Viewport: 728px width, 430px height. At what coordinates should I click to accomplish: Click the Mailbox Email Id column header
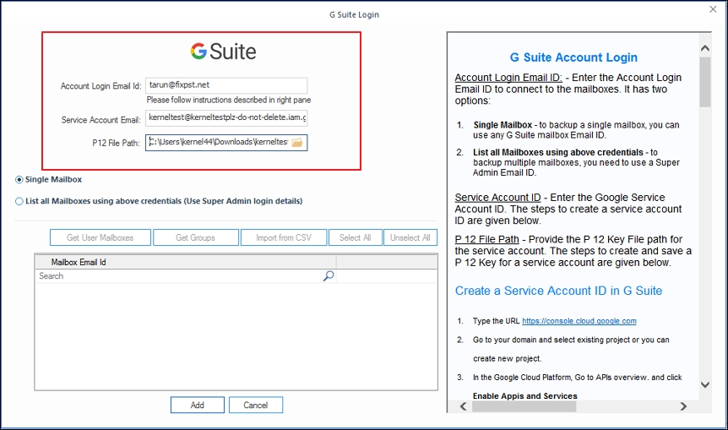pos(186,263)
